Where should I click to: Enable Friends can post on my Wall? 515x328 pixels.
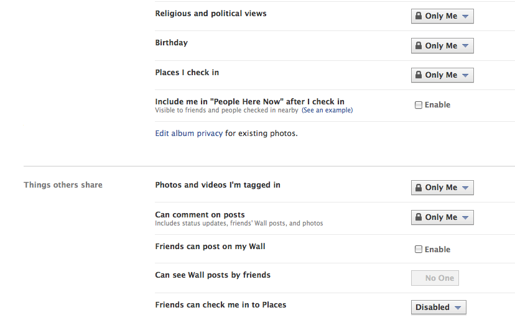pyautogui.click(x=419, y=249)
